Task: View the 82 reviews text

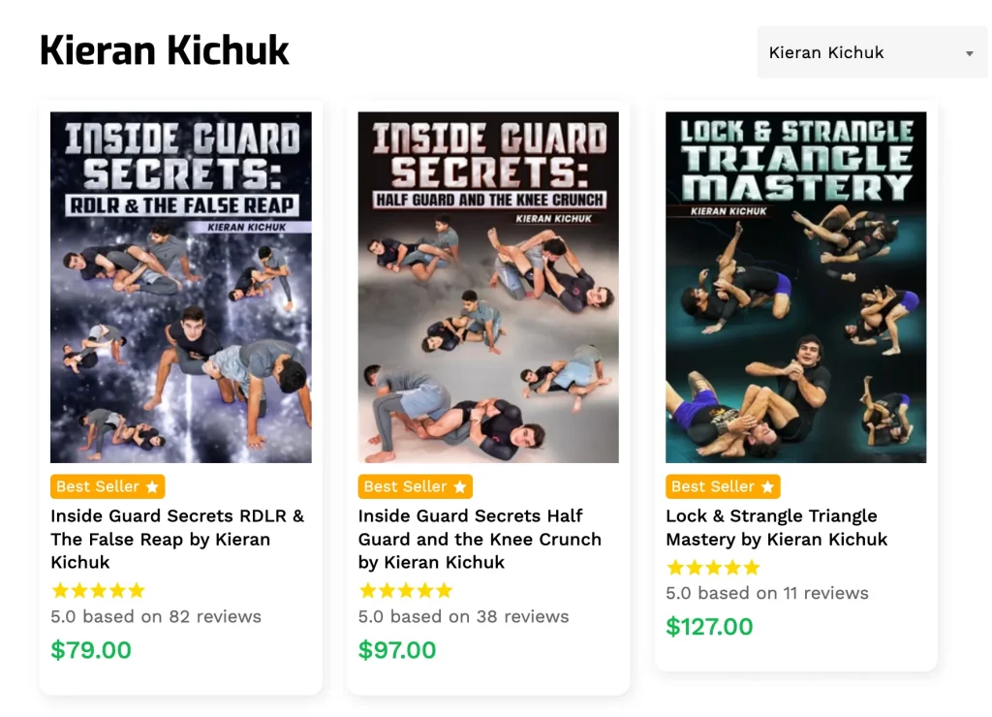Action: [x=156, y=616]
